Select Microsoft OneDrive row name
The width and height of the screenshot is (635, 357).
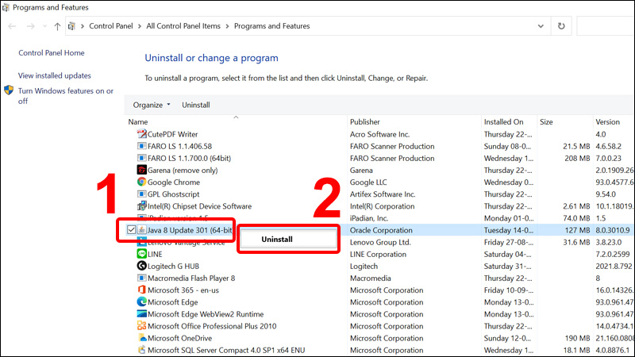pos(180,338)
